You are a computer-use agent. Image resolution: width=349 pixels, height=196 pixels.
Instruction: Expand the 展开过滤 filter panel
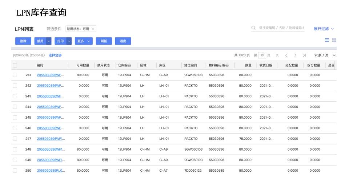pos(324,29)
